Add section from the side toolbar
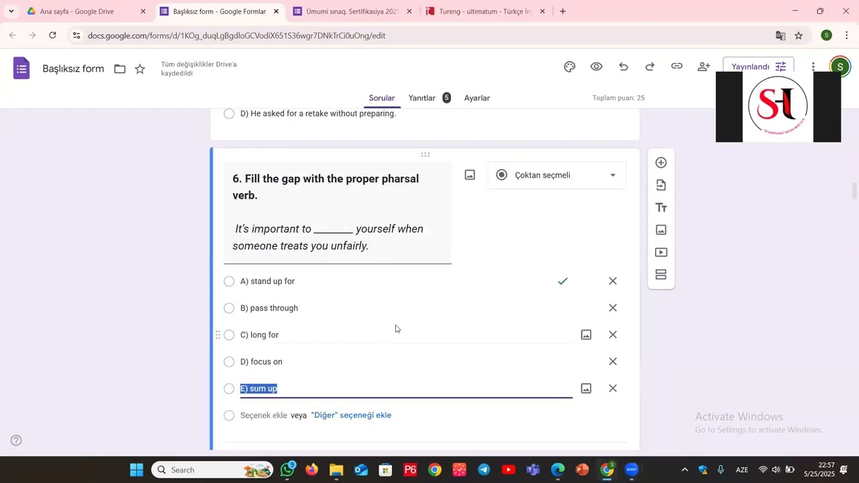 click(x=661, y=274)
